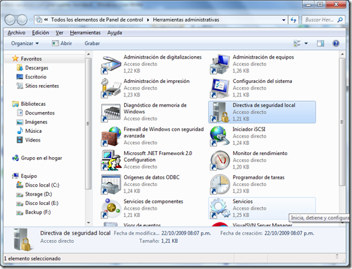Expand the view options dropdown arrow
This screenshot has height=269, width=352.
306,43
